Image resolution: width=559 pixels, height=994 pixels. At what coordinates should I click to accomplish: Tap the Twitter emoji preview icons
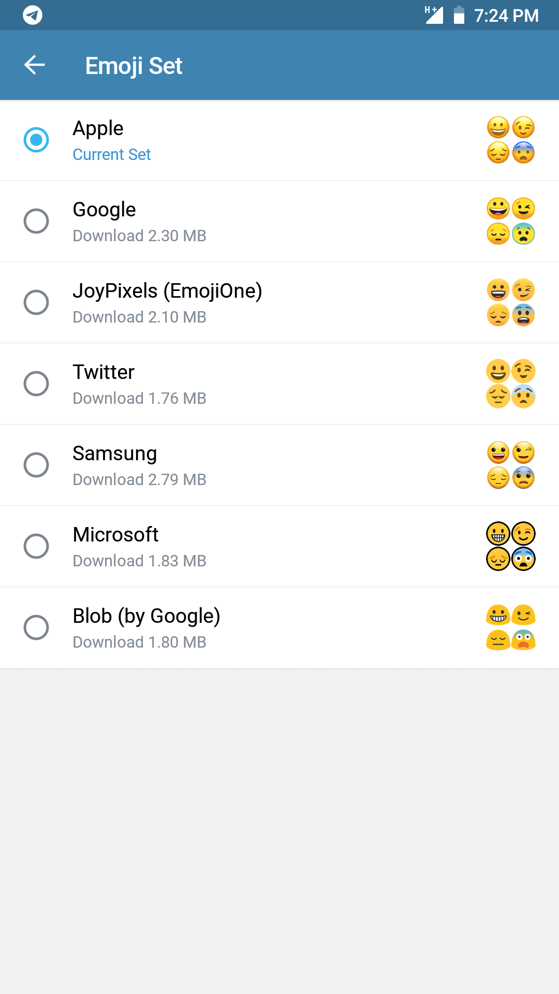coord(510,384)
